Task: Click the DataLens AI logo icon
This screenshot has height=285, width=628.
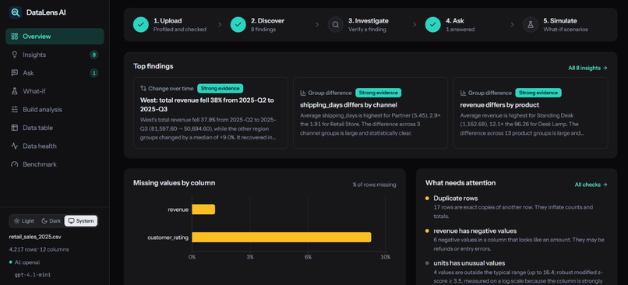Action: coord(16,12)
